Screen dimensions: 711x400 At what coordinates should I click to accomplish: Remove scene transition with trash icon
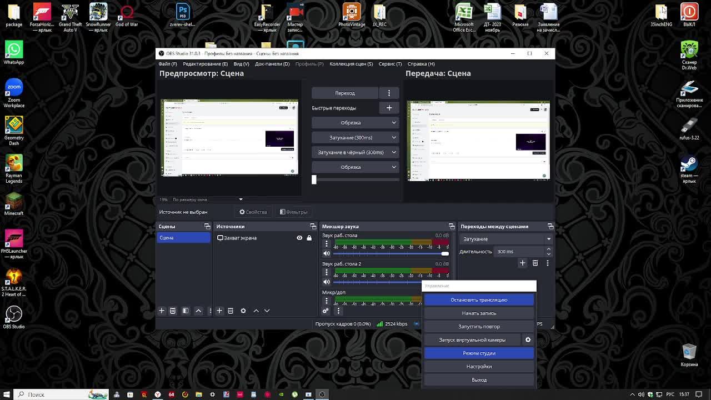coord(535,263)
